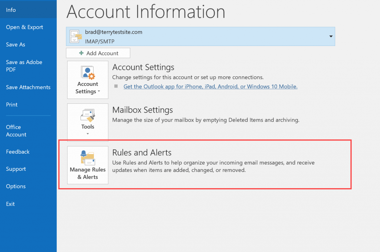Click the Add Account button
The height and width of the screenshot is (252, 380).
[98, 53]
